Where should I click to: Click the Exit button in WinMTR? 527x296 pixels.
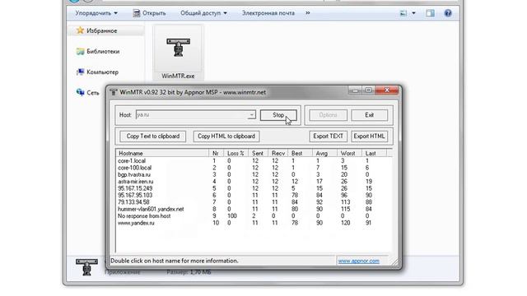pos(370,115)
